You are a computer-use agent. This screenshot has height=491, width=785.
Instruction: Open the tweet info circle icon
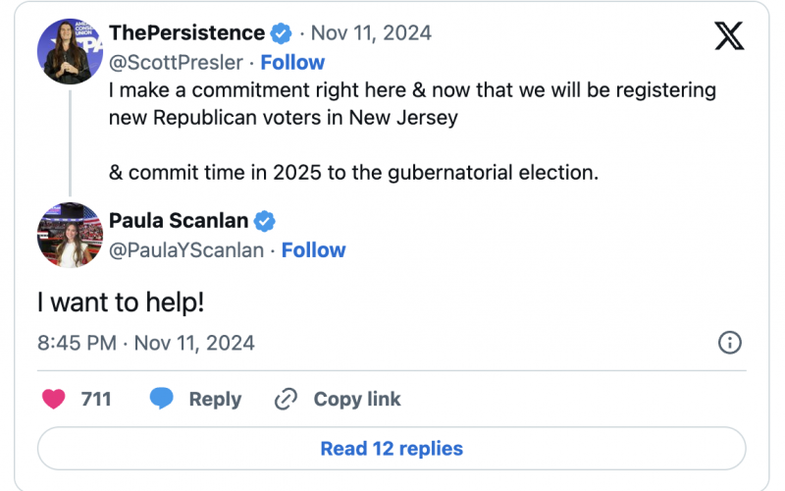click(730, 343)
